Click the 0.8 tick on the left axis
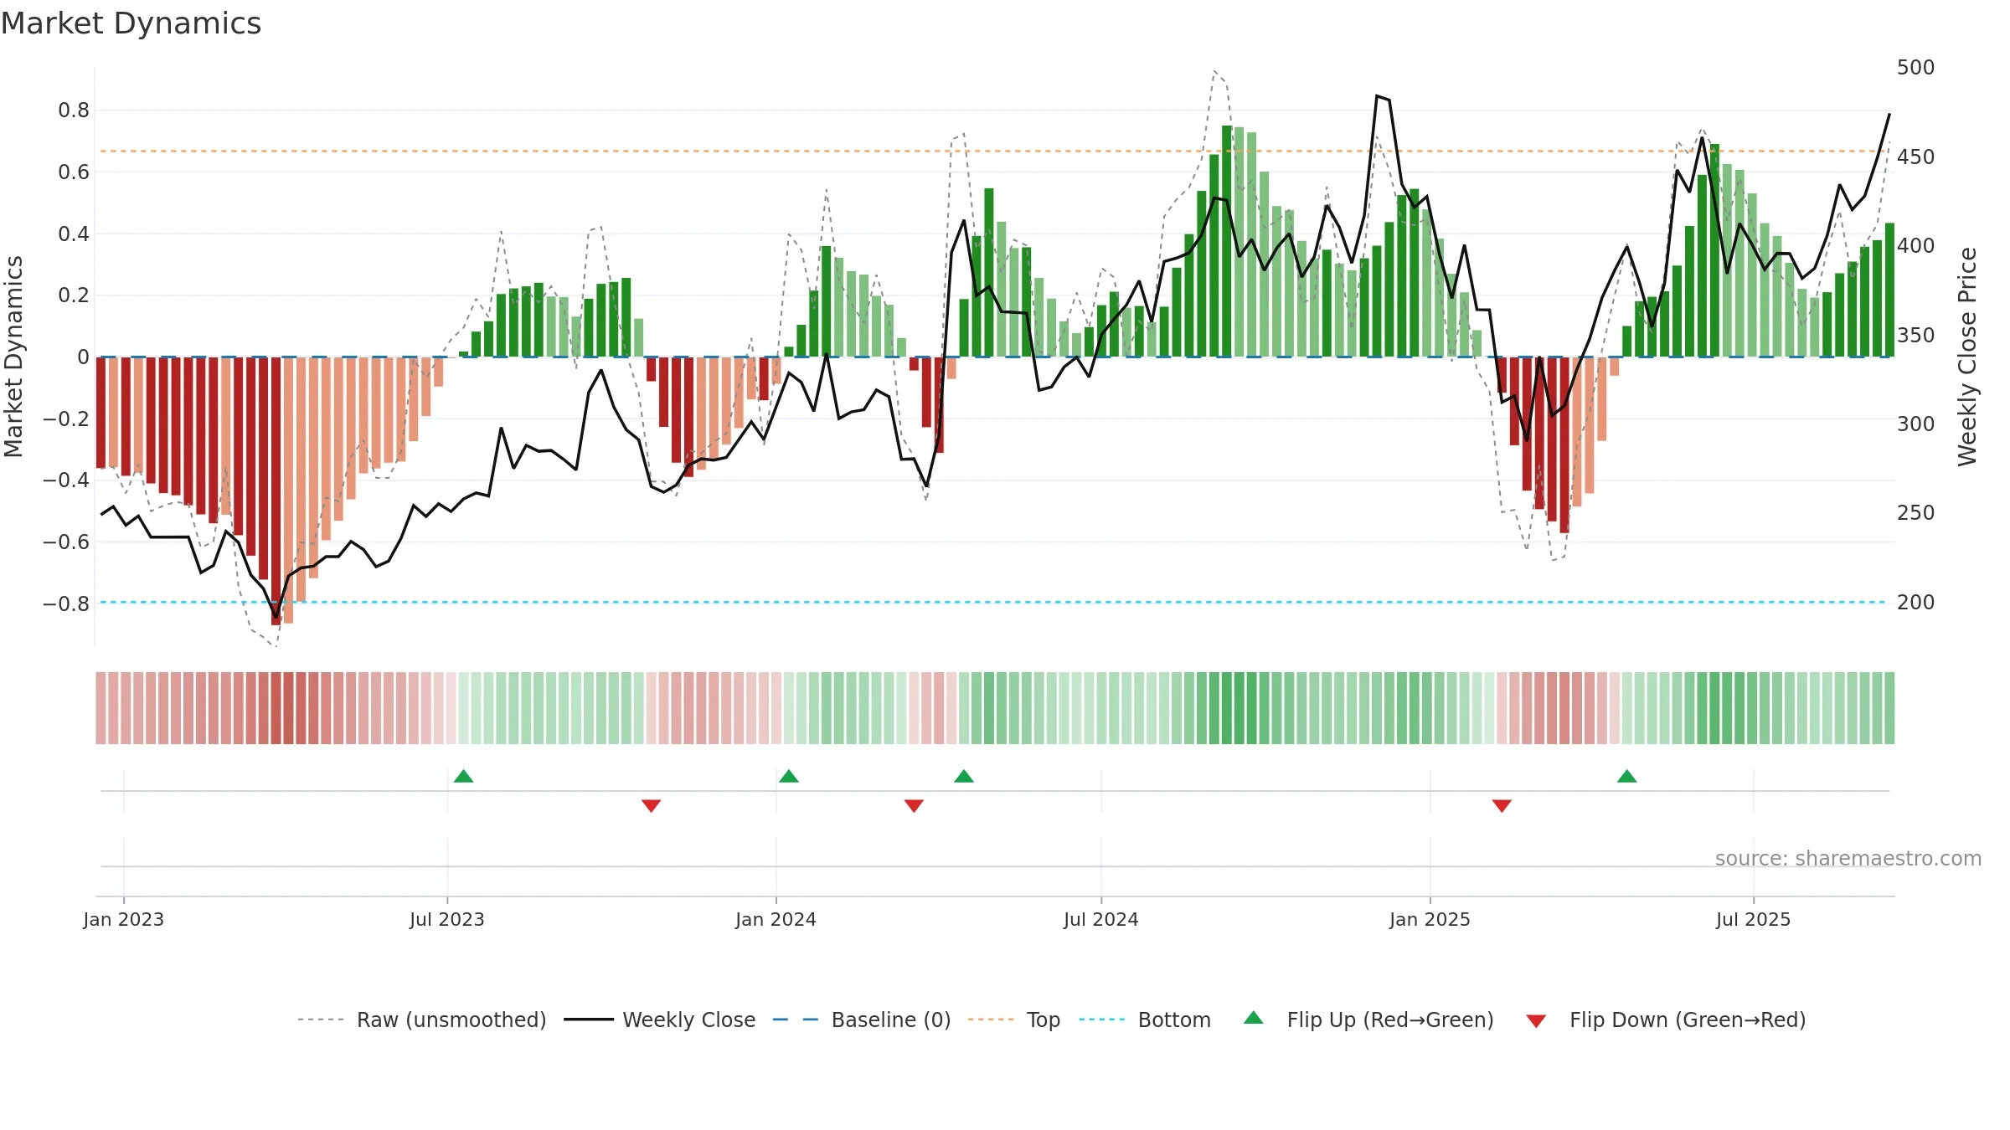 point(74,110)
